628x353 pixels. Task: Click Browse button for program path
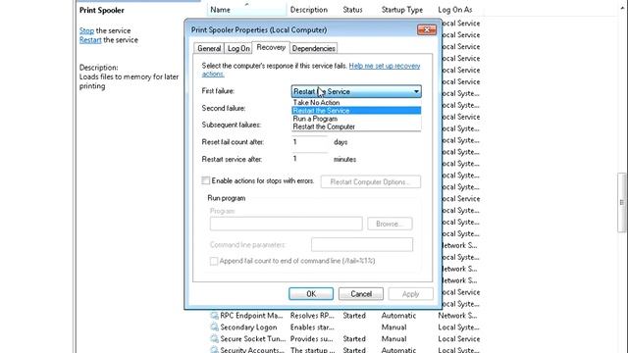tap(390, 224)
